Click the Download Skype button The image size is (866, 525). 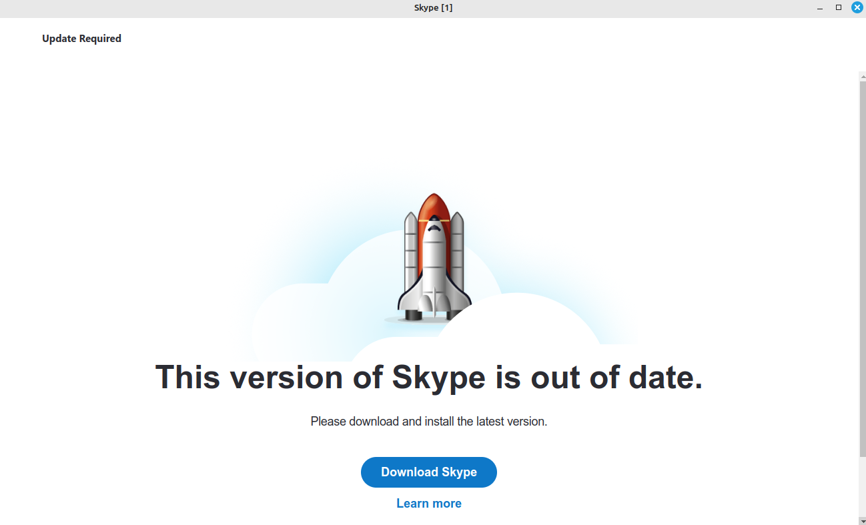pyautogui.click(x=428, y=472)
